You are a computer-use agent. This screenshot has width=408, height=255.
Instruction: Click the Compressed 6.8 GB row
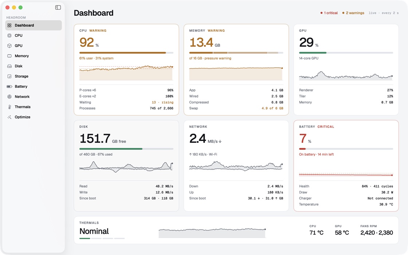click(236, 102)
